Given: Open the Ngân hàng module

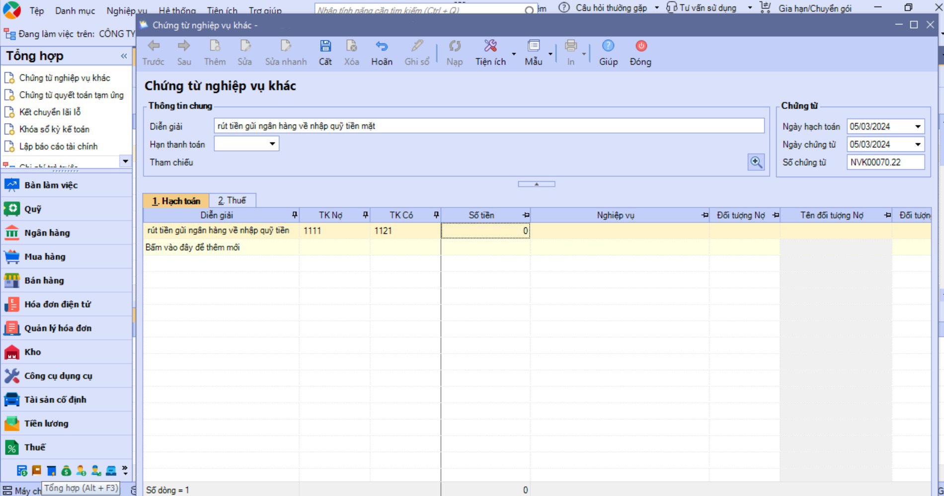Looking at the screenshot, I should [x=47, y=233].
